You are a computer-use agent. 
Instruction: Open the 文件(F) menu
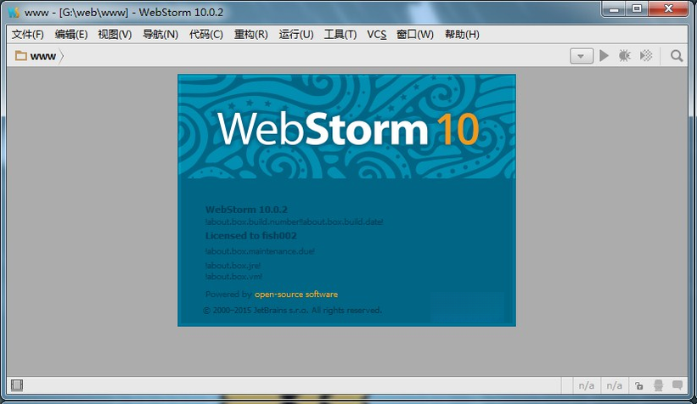(27, 34)
